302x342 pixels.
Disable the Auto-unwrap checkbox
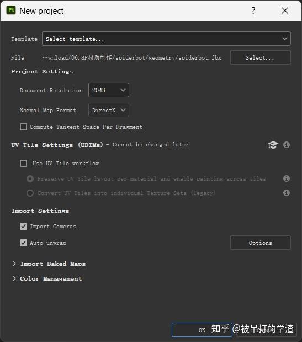[x=24, y=243]
